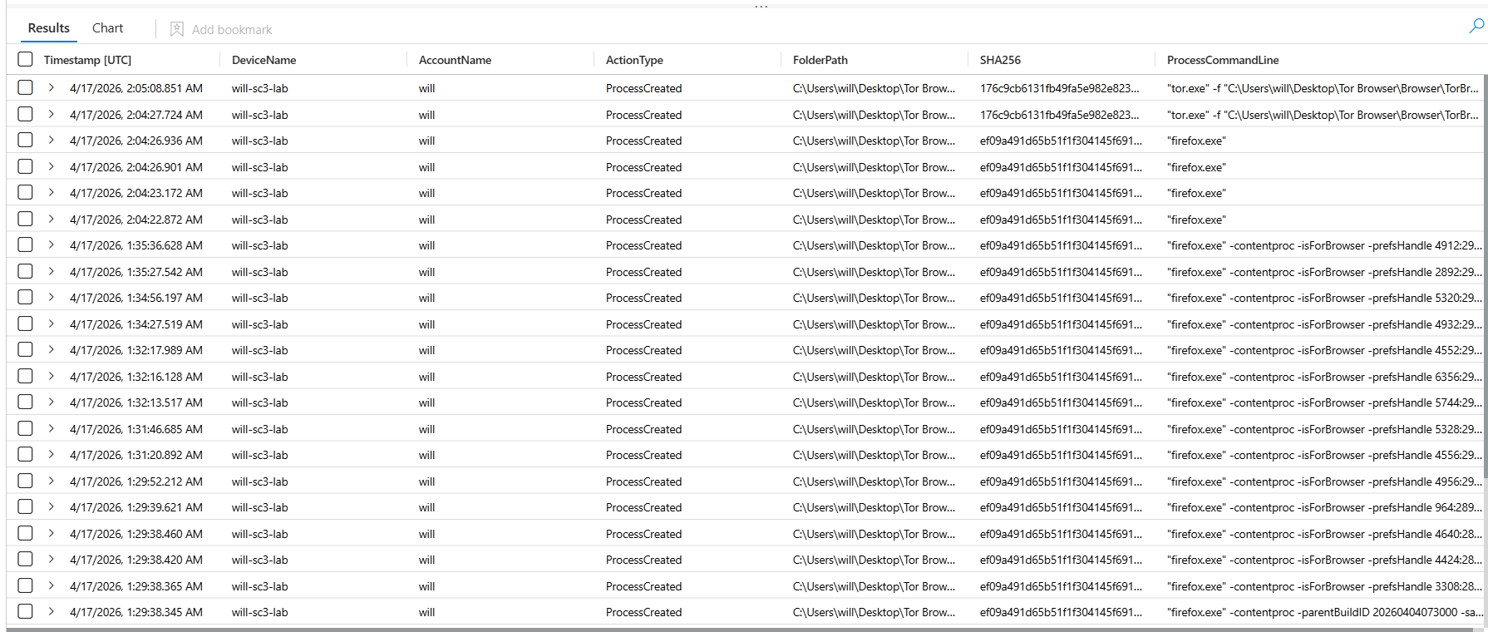Tick the 1:29:38.345 AM row checkbox
Image resolution: width=1488 pixels, height=632 pixels.
pos(26,612)
